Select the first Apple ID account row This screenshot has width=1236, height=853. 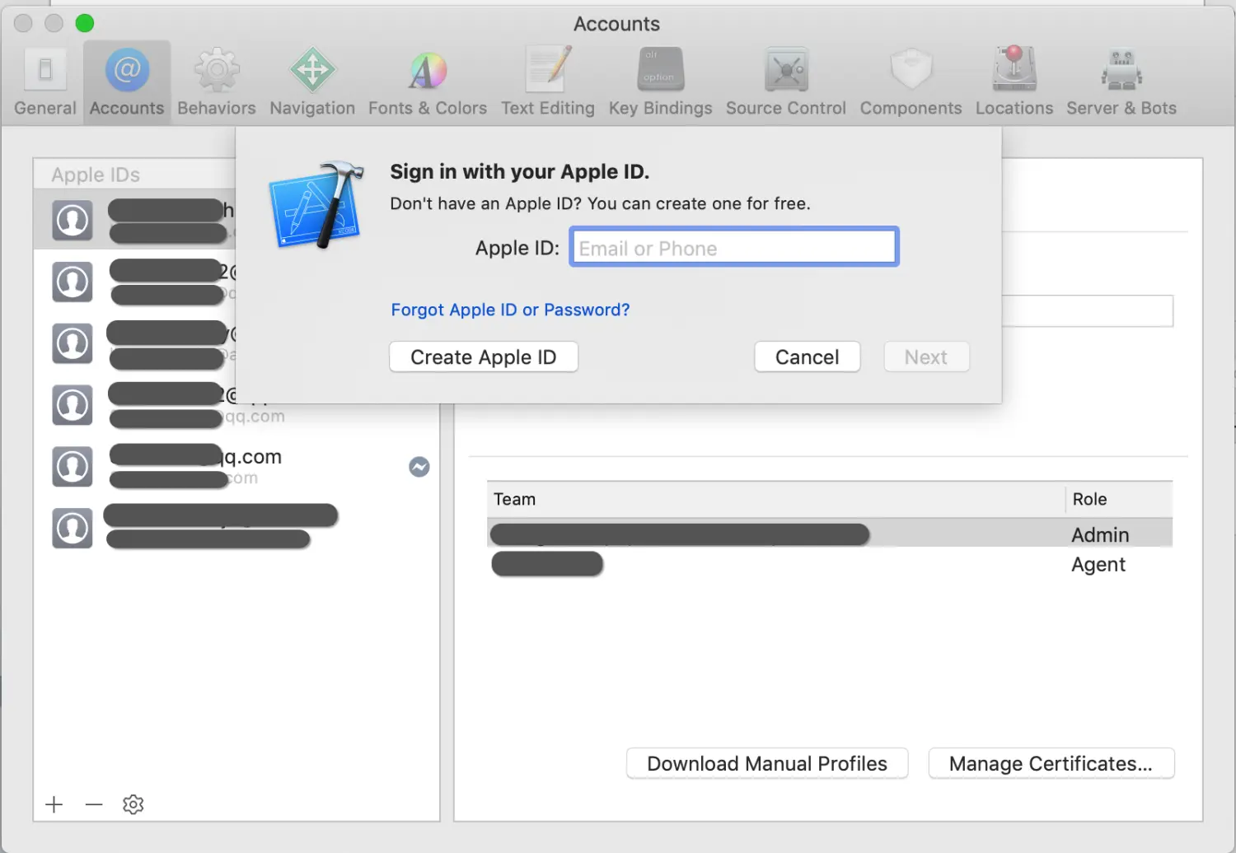(134, 219)
